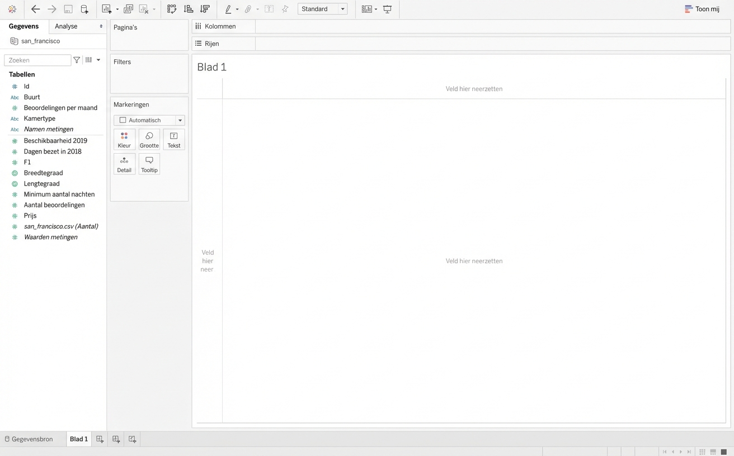This screenshot has height=456, width=734.
Task: Click the Zoeken search field
Action: coord(37,60)
